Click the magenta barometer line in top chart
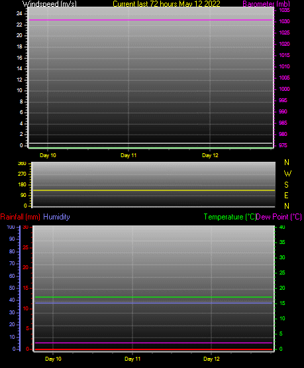 point(150,20)
